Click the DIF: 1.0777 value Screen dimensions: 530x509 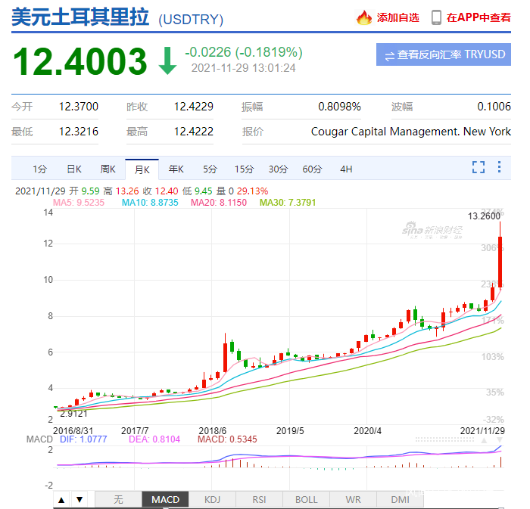[x=83, y=439]
